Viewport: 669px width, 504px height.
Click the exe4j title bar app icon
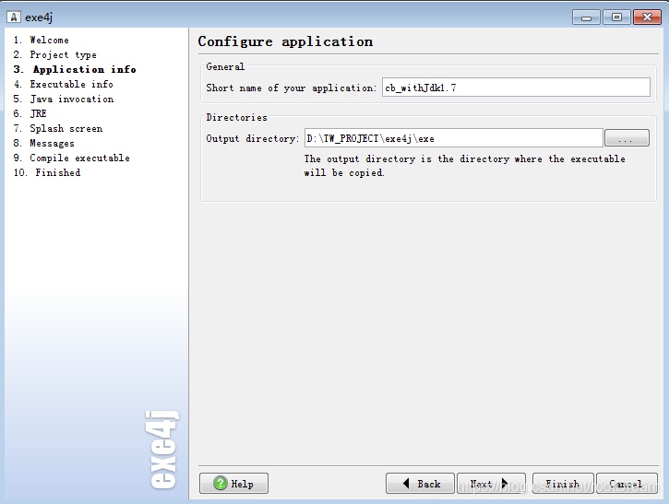[x=14, y=17]
